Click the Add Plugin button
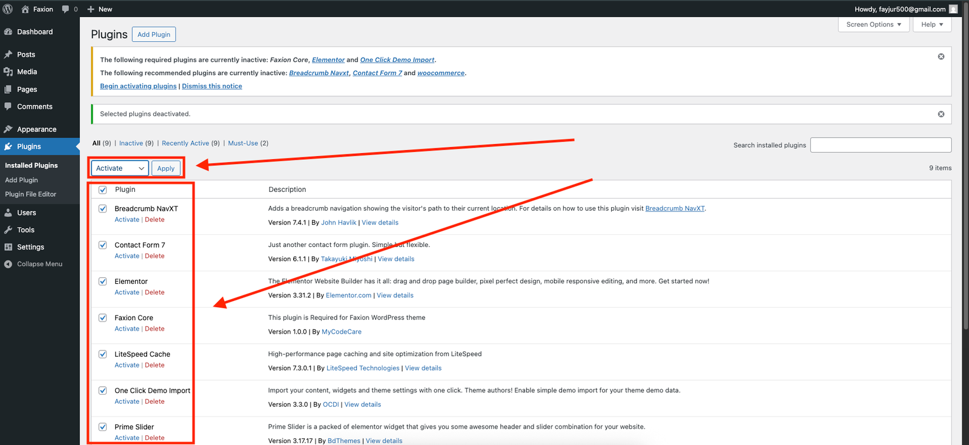Viewport: 969px width, 445px height. [x=154, y=35]
